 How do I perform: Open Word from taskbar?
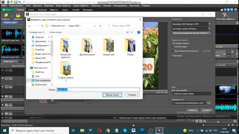(133, 131)
